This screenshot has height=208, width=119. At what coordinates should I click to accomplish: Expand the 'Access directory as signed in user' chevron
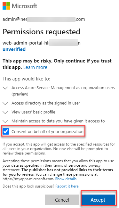[x=5, y=104]
